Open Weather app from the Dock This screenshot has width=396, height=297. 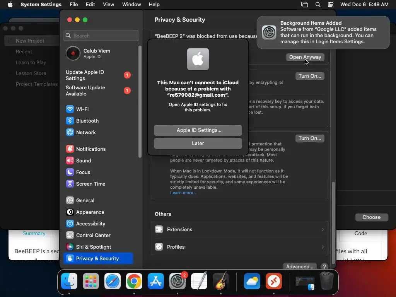252,281
